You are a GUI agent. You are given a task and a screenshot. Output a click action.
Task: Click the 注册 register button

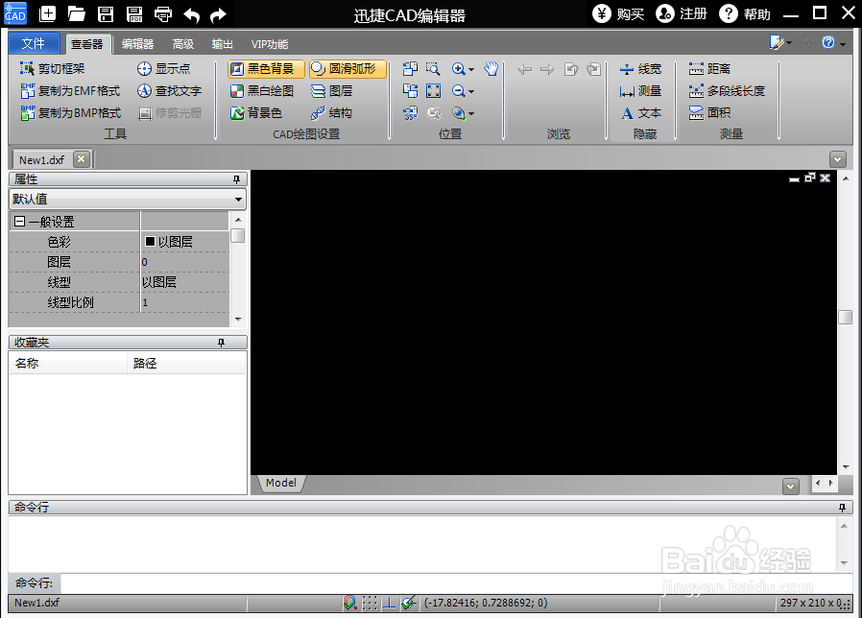pyautogui.click(x=682, y=13)
